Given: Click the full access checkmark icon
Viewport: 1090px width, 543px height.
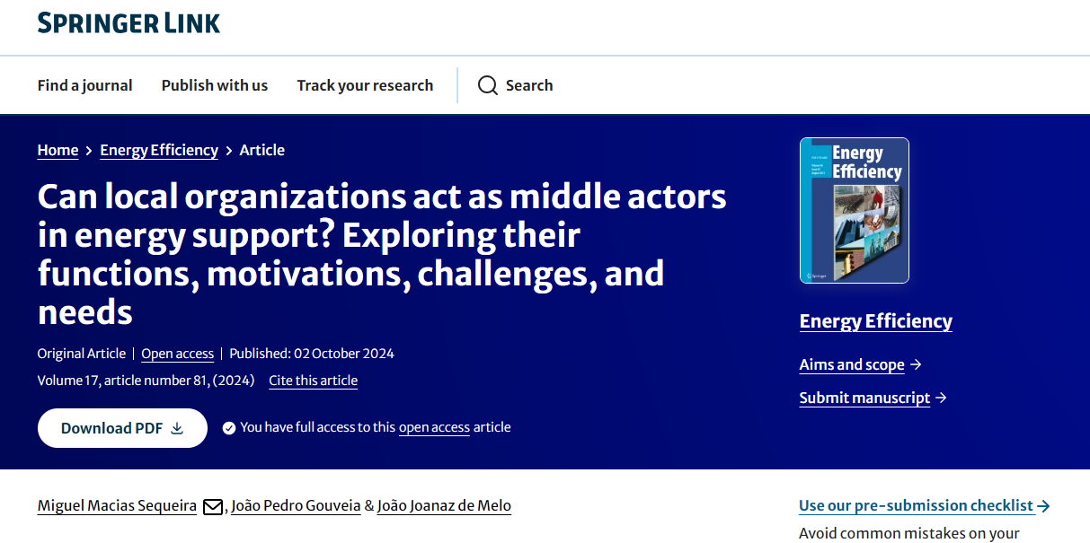Looking at the screenshot, I should [x=229, y=428].
